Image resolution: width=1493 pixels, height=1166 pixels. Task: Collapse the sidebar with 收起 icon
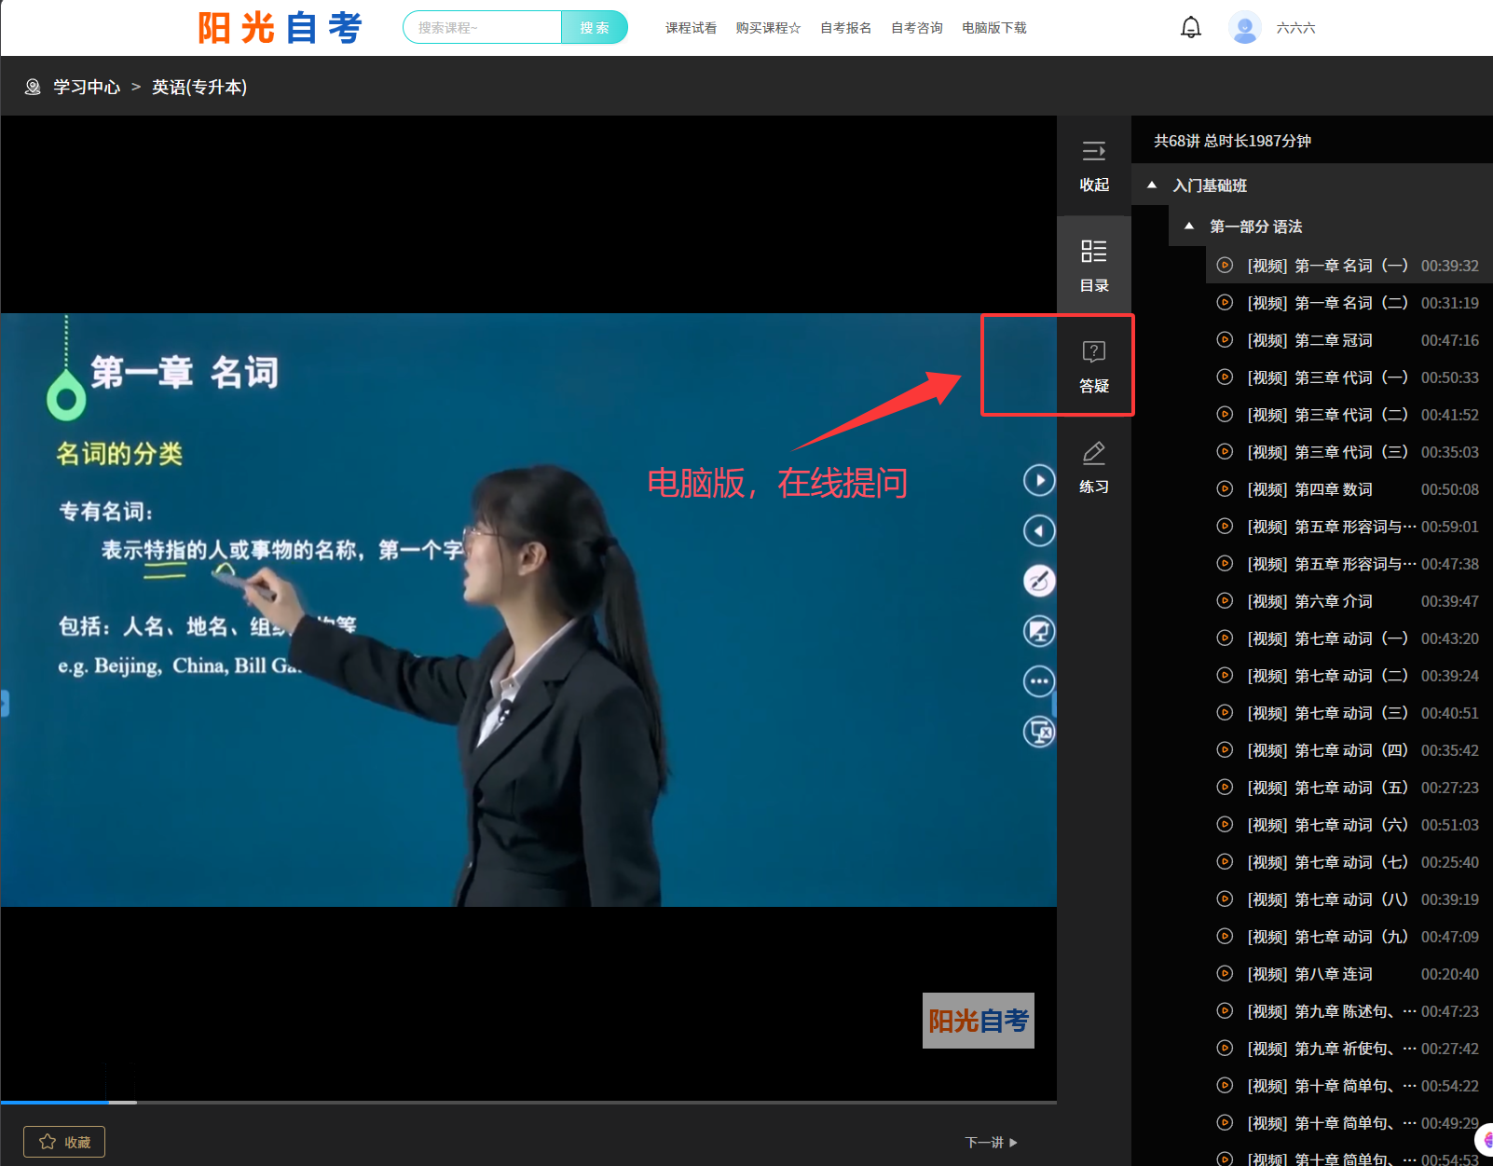[x=1093, y=166]
